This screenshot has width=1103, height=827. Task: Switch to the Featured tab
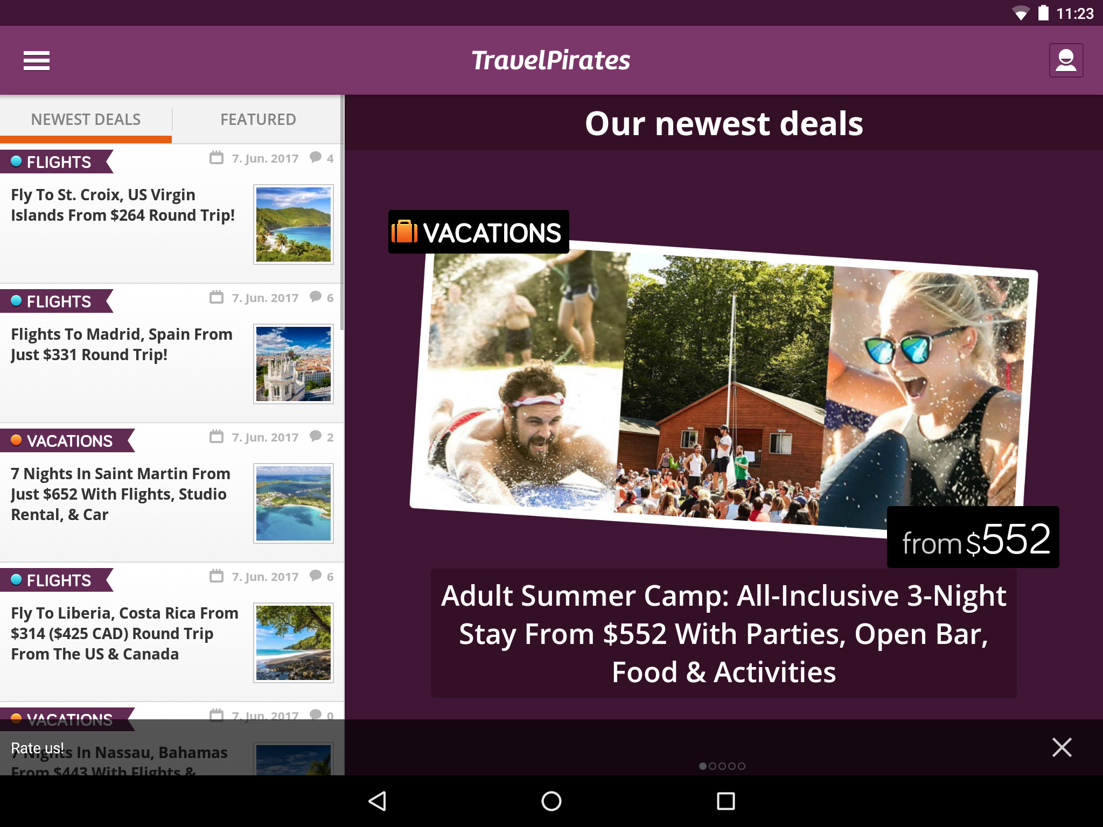pyautogui.click(x=258, y=120)
